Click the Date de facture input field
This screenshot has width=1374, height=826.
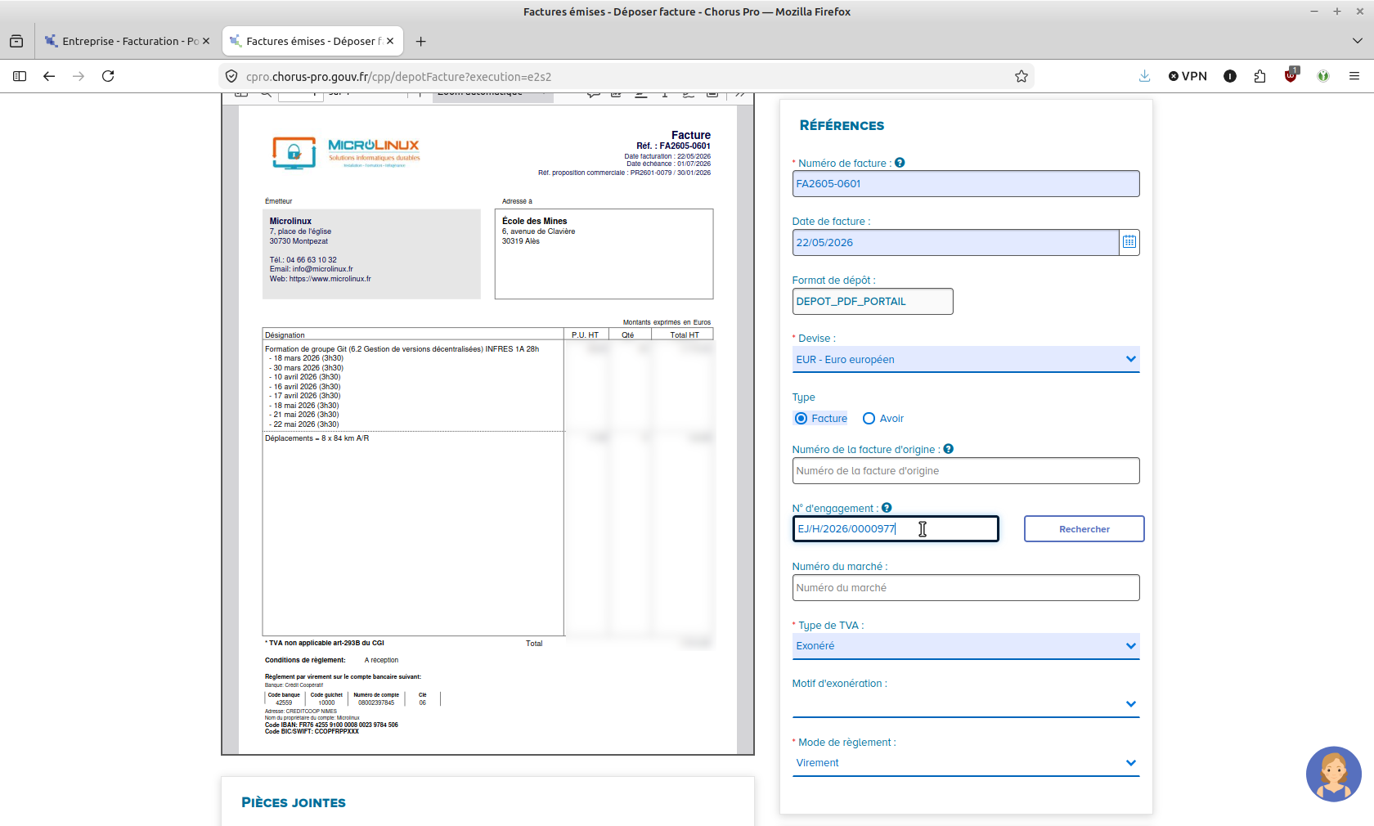(x=955, y=243)
